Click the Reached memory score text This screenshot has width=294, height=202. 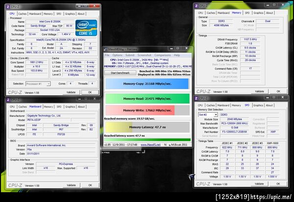point(129,119)
